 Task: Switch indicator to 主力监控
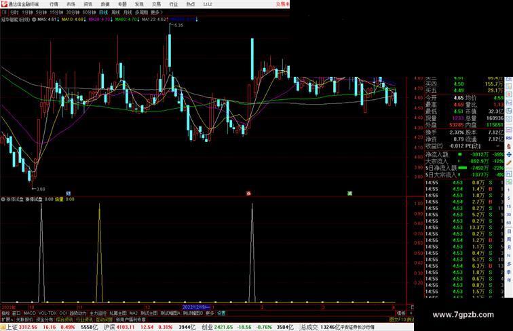[x=98, y=313]
